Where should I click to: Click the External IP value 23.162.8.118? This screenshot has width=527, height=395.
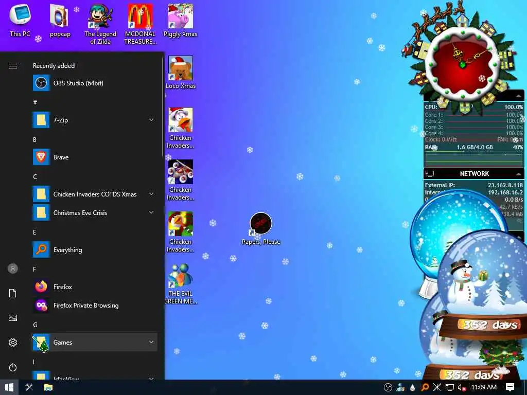[x=505, y=185]
